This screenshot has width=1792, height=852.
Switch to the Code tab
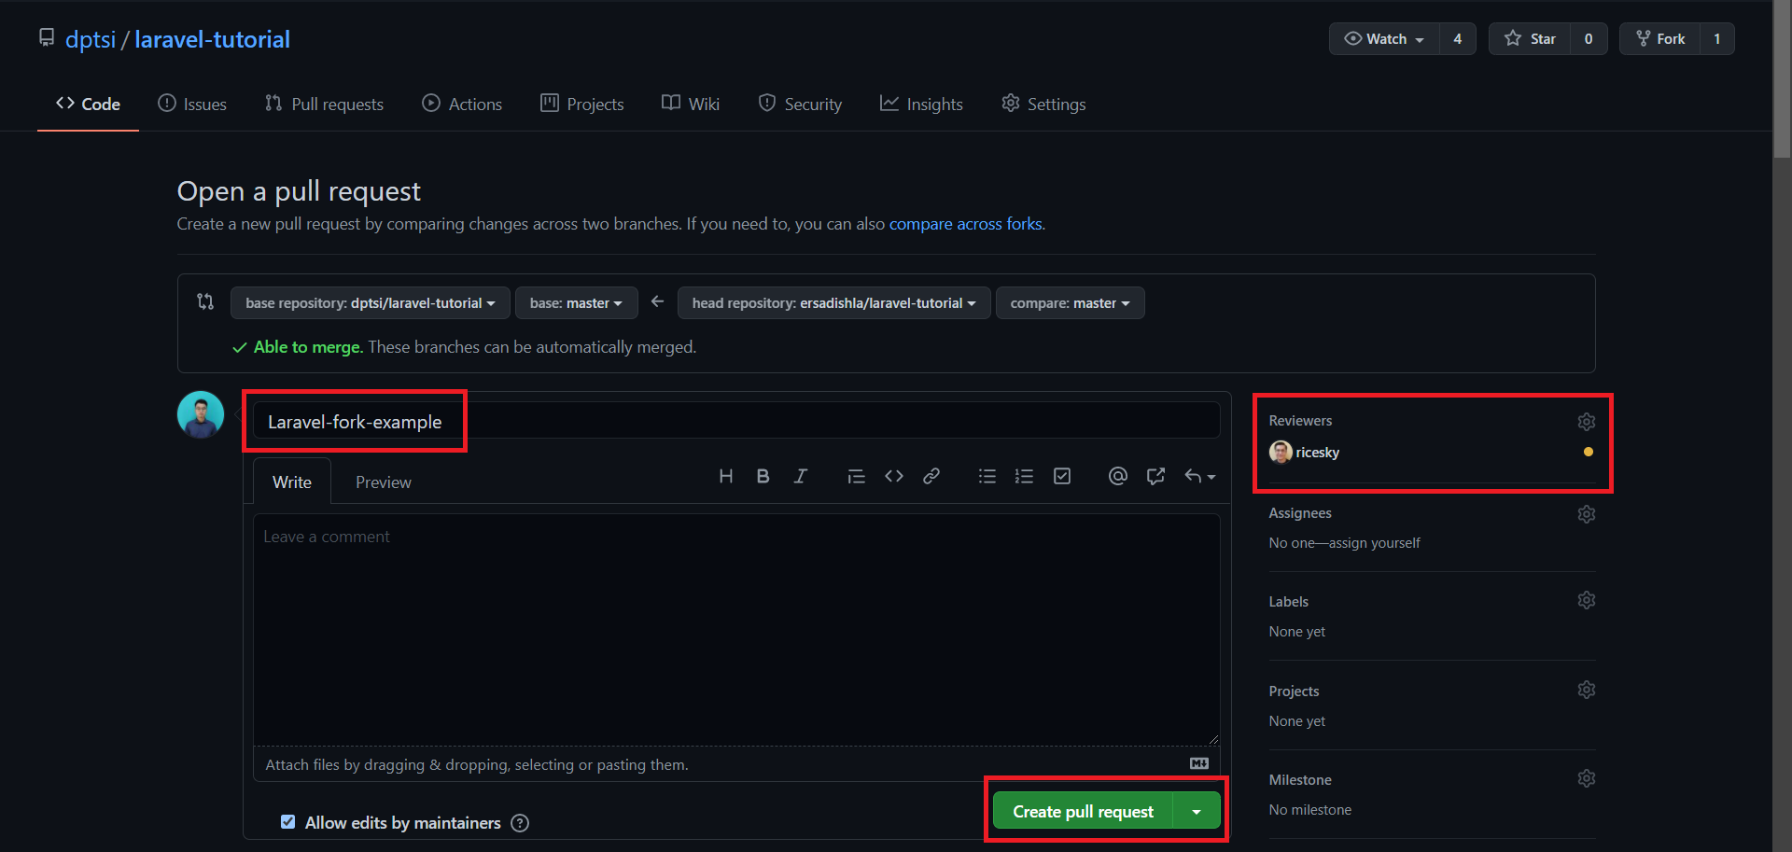click(x=88, y=104)
